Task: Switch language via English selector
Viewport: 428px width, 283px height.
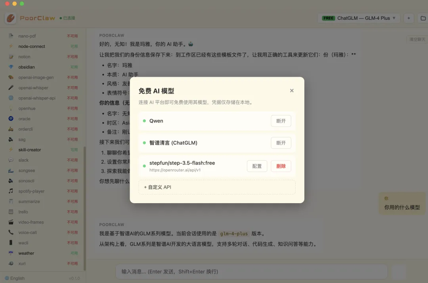Action: tap(15, 278)
